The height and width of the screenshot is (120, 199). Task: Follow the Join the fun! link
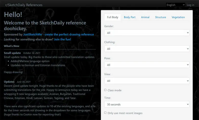tap(63, 39)
